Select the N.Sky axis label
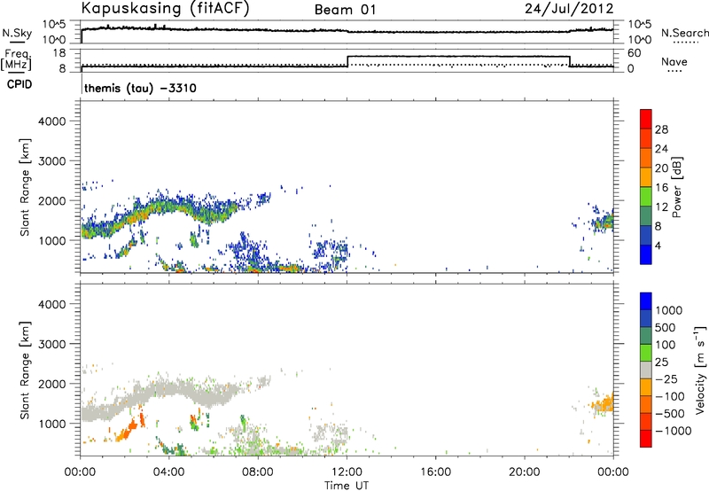The height and width of the screenshot is (491, 709). (x=17, y=33)
